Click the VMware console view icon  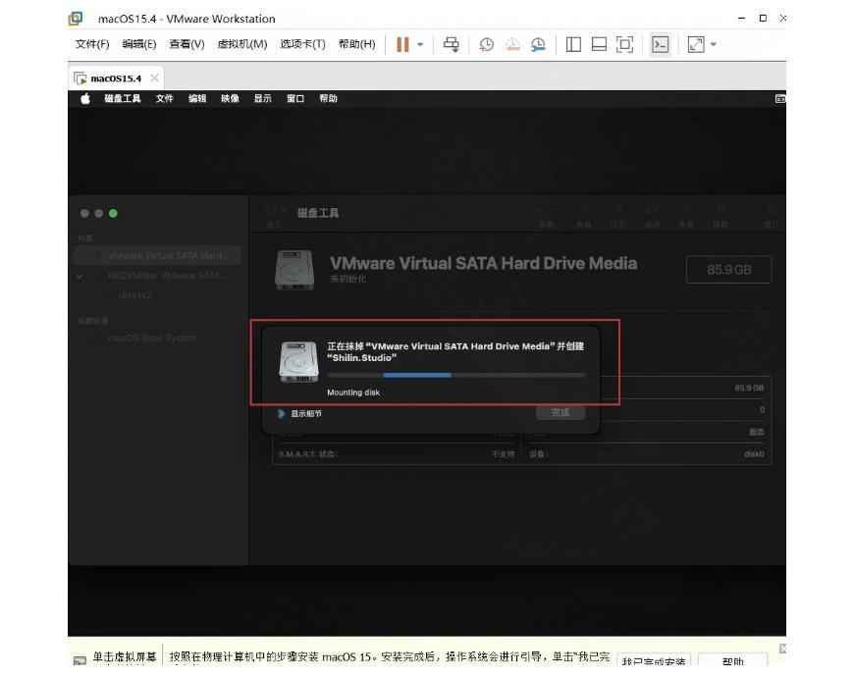[660, 45]
